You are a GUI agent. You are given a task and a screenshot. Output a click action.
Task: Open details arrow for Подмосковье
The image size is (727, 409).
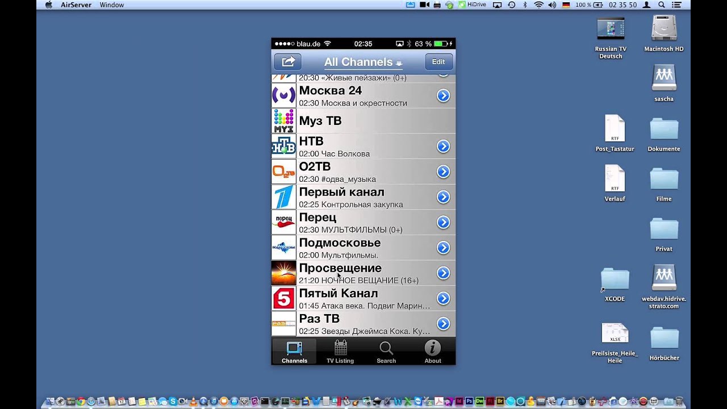443,248
